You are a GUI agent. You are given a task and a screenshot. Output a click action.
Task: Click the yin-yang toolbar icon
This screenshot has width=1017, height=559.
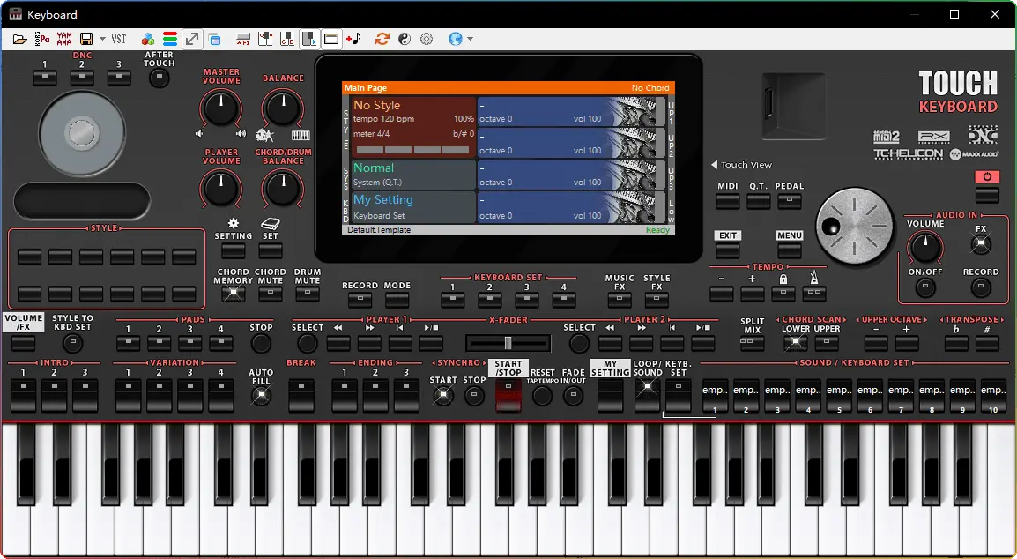pos(405,39)
